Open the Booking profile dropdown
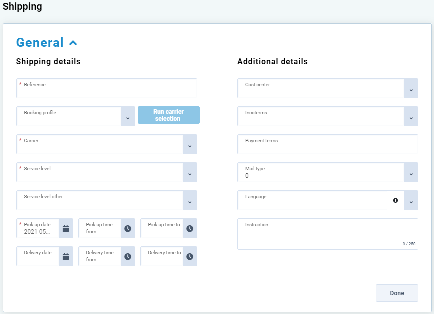The width and height of the screenshot is (434, 314). pyautogui.click(x=128, y=117)
